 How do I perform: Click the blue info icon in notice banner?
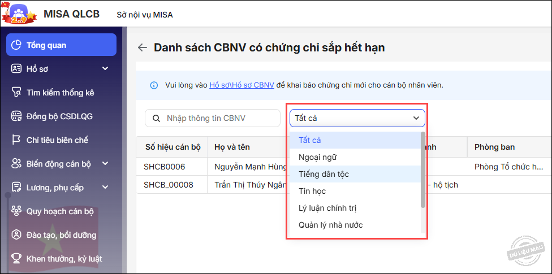point(154,85)
